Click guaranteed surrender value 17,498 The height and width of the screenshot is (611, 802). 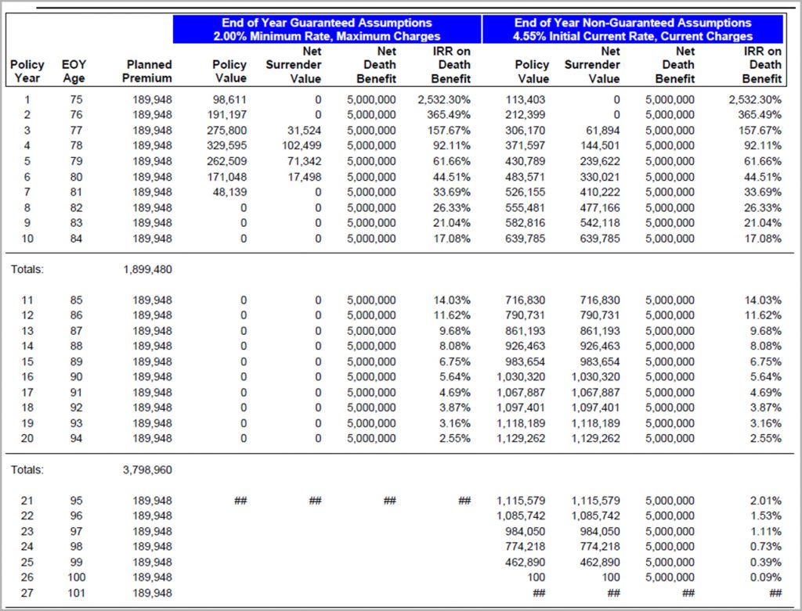pyautogui.click(x=305, y=178)
